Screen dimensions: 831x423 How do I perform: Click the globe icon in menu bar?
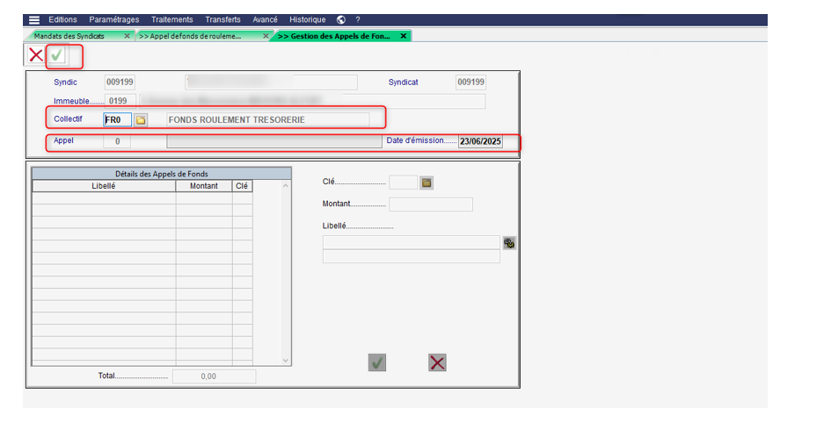click(340, 19)
